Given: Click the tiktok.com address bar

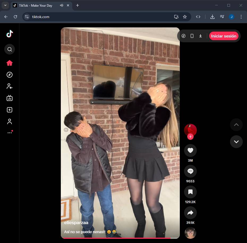Looking at the screenshot, I should 101,17.
